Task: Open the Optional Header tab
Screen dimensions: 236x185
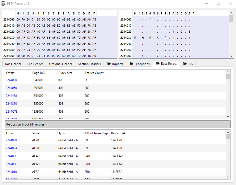Action: [x=60, y=64]
